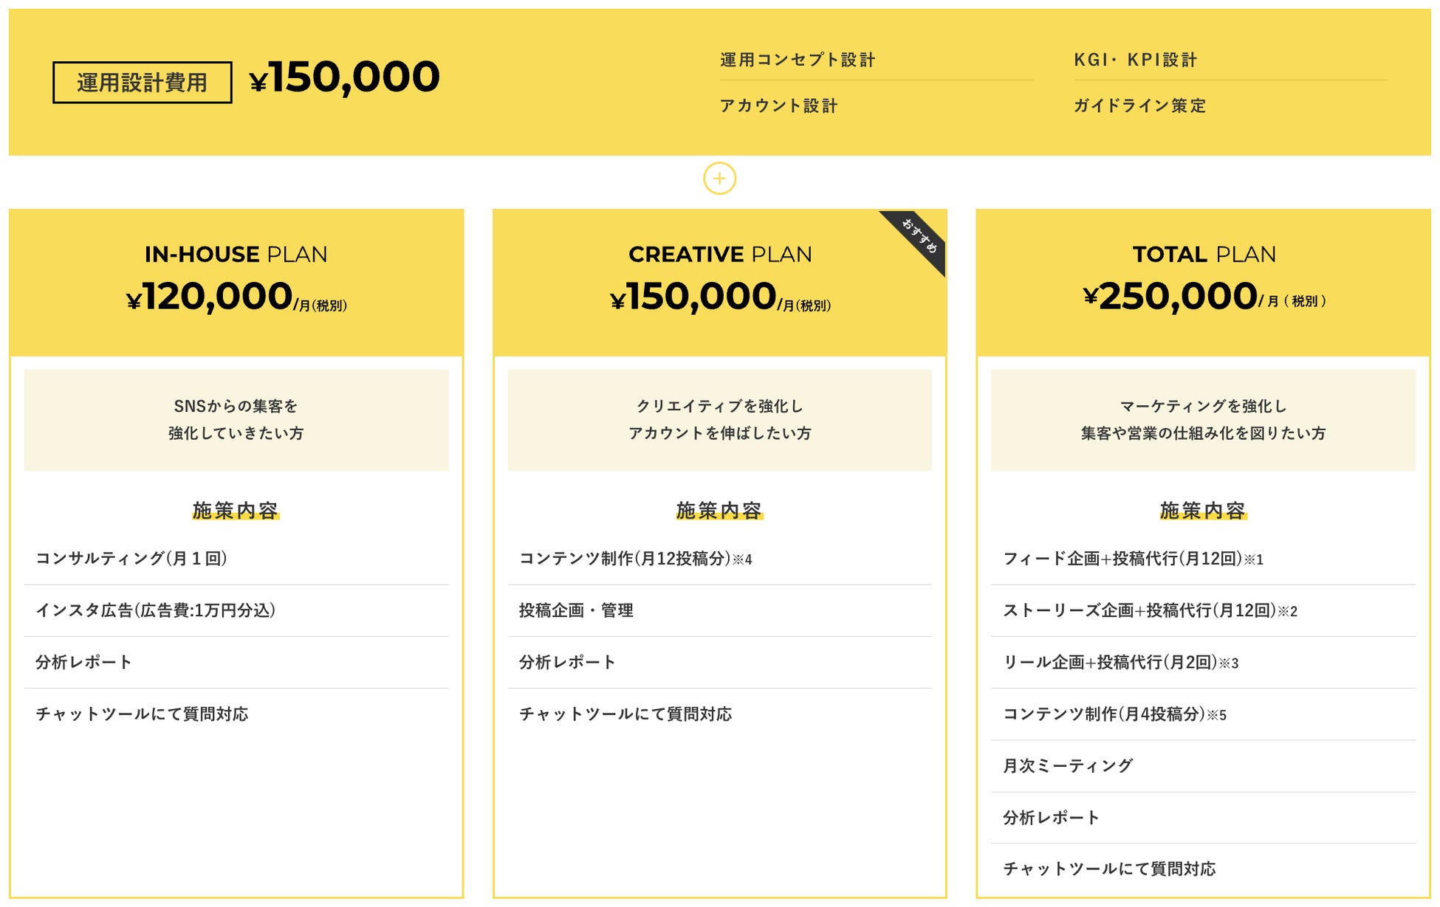This screenshot has height=907, width=1440.
Task: Click the KGI・KPI設計 item
Action: pos(1135,60)
